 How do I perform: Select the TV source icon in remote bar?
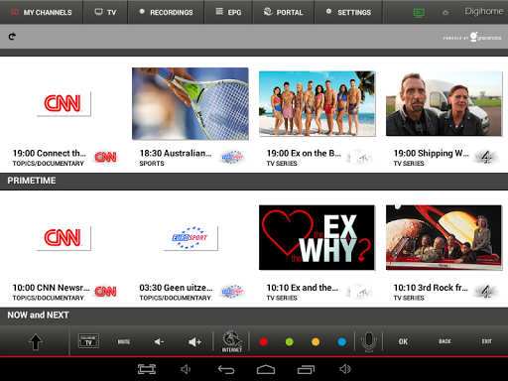tap(88, 341)
